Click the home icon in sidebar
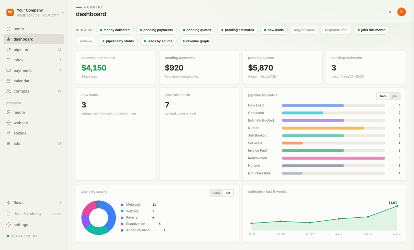The width and height of the screenshot is (414, 250). tap(8, 29)
